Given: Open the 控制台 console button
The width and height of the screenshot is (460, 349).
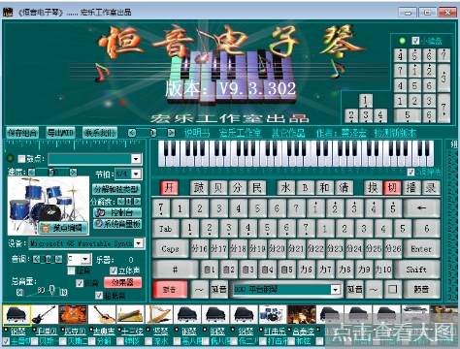Looking at the screenshot, I should pos(117,212).
